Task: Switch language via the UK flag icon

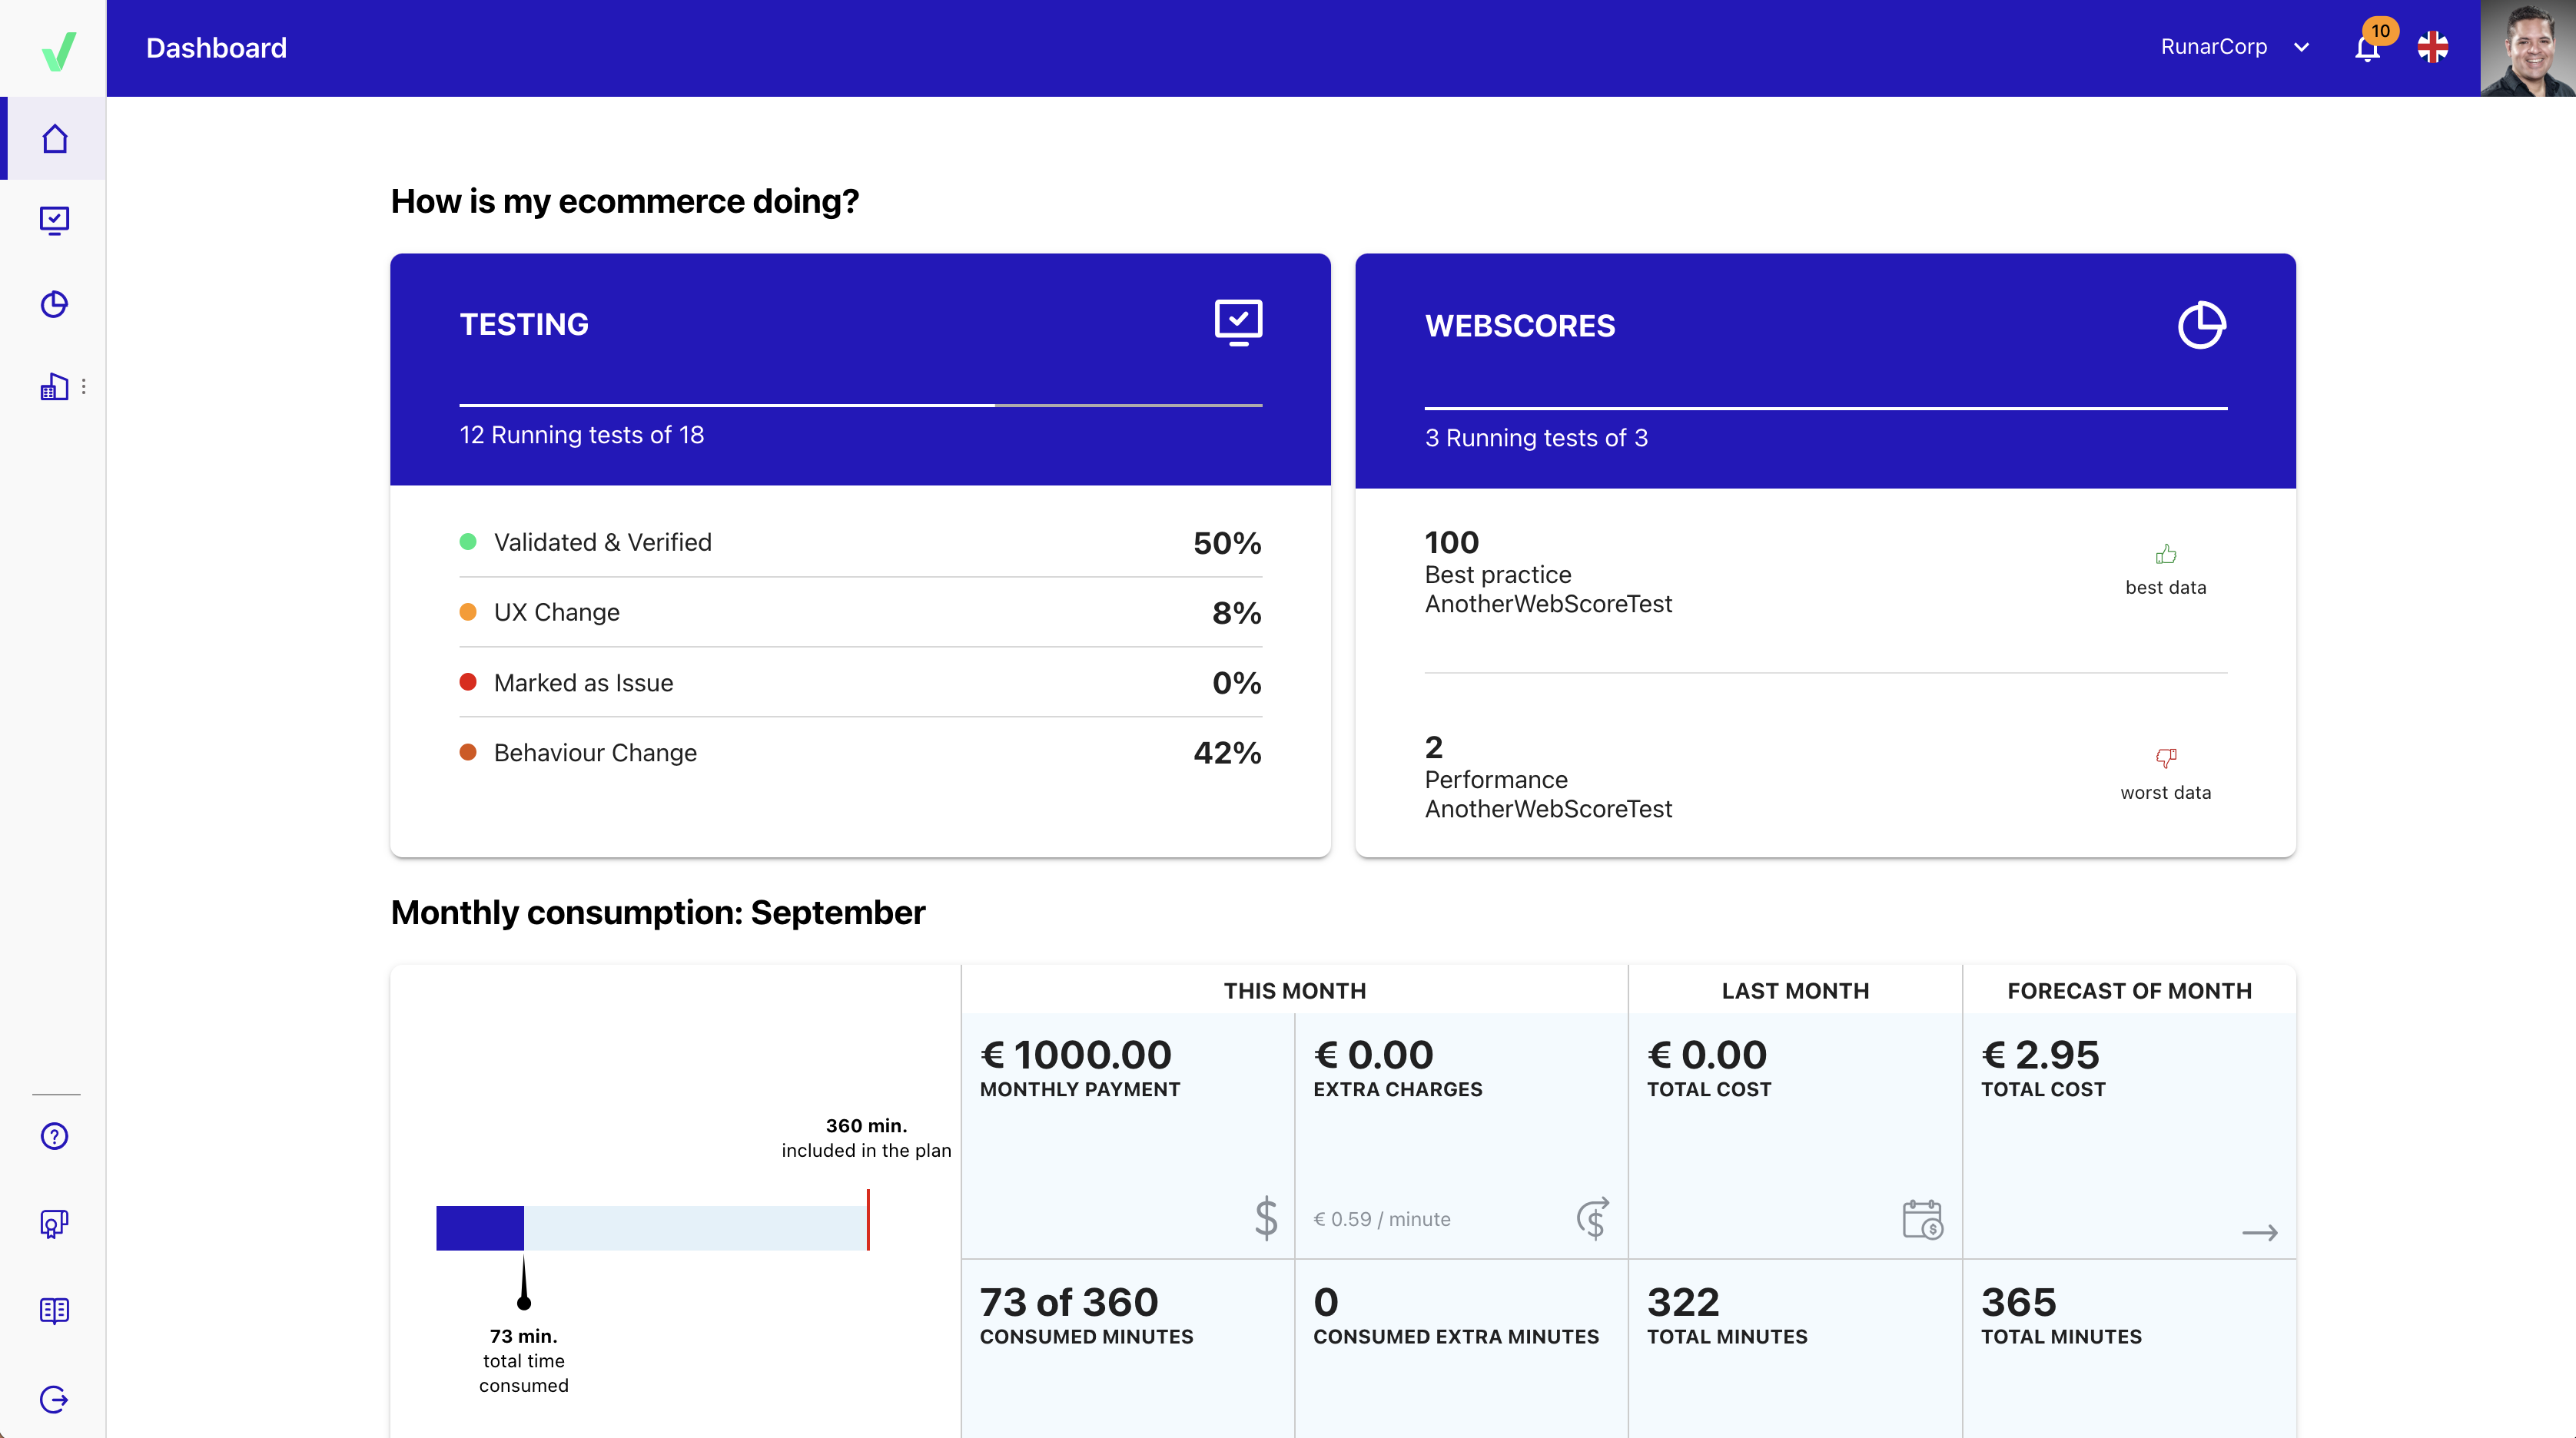Action: 2433,47
